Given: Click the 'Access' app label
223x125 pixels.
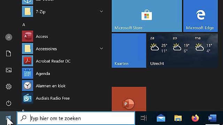Looking at the screenshot, I should coord(42,36).
